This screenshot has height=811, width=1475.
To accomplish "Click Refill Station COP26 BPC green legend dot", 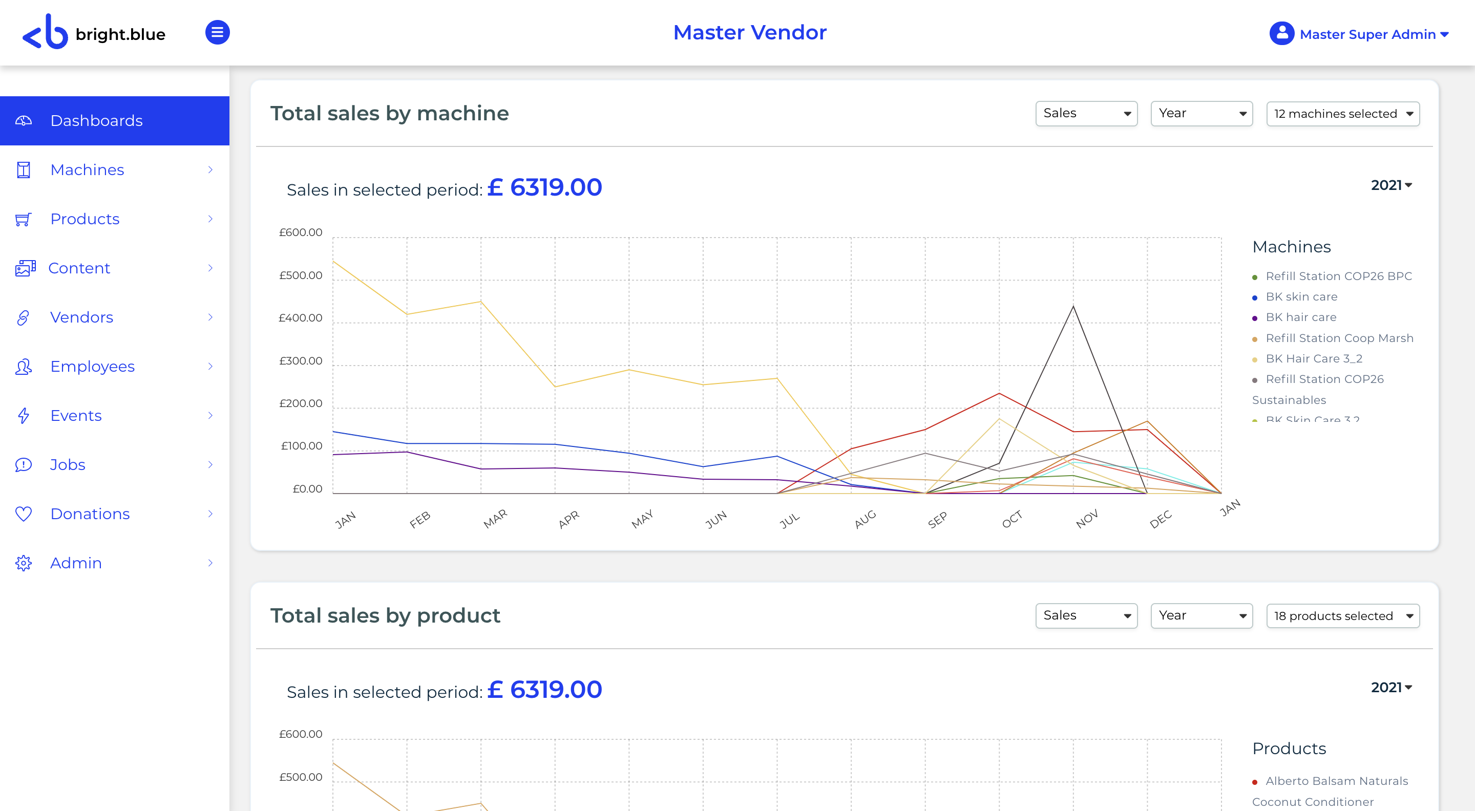I will tap(1255, 278).
